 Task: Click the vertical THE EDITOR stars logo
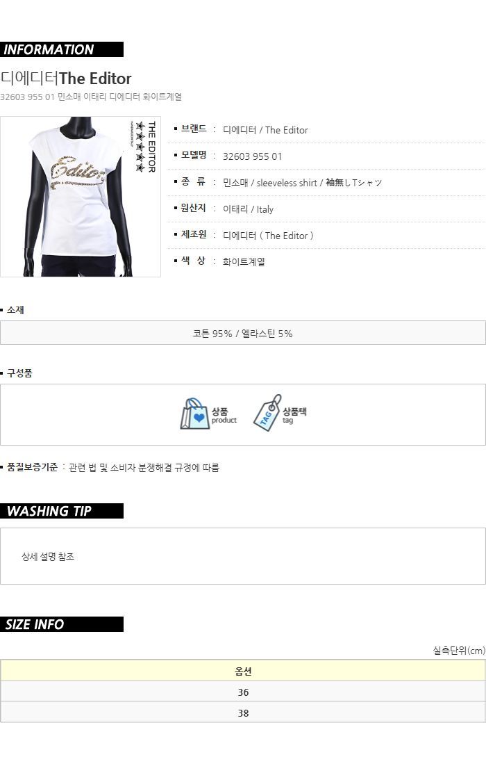[x=146, y=147]
